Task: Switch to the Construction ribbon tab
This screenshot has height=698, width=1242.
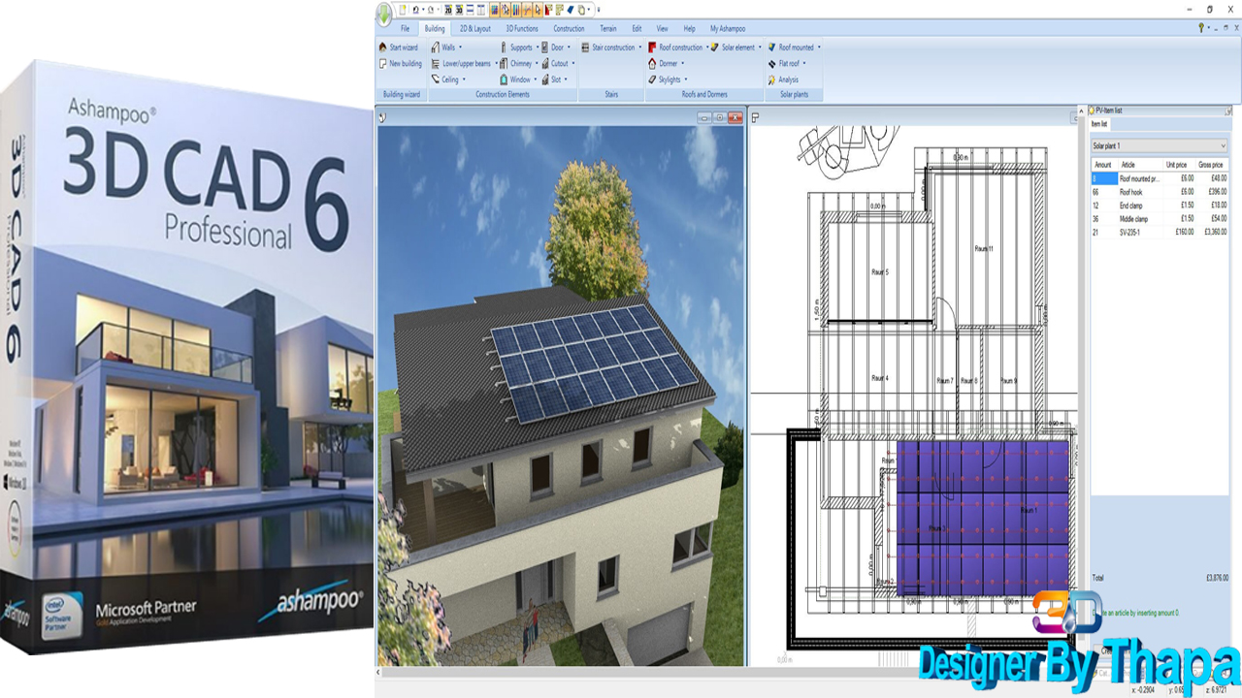Action: tap(569, 29)
